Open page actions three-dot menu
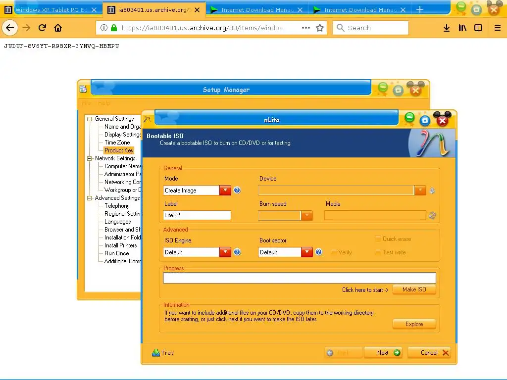Viewport: 507px width, 380px height. pos(306,28)
